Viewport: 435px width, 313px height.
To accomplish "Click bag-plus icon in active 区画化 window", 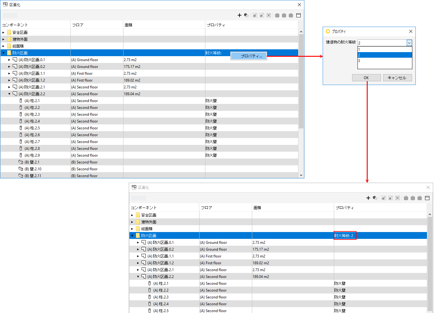I will pos(277,15).
